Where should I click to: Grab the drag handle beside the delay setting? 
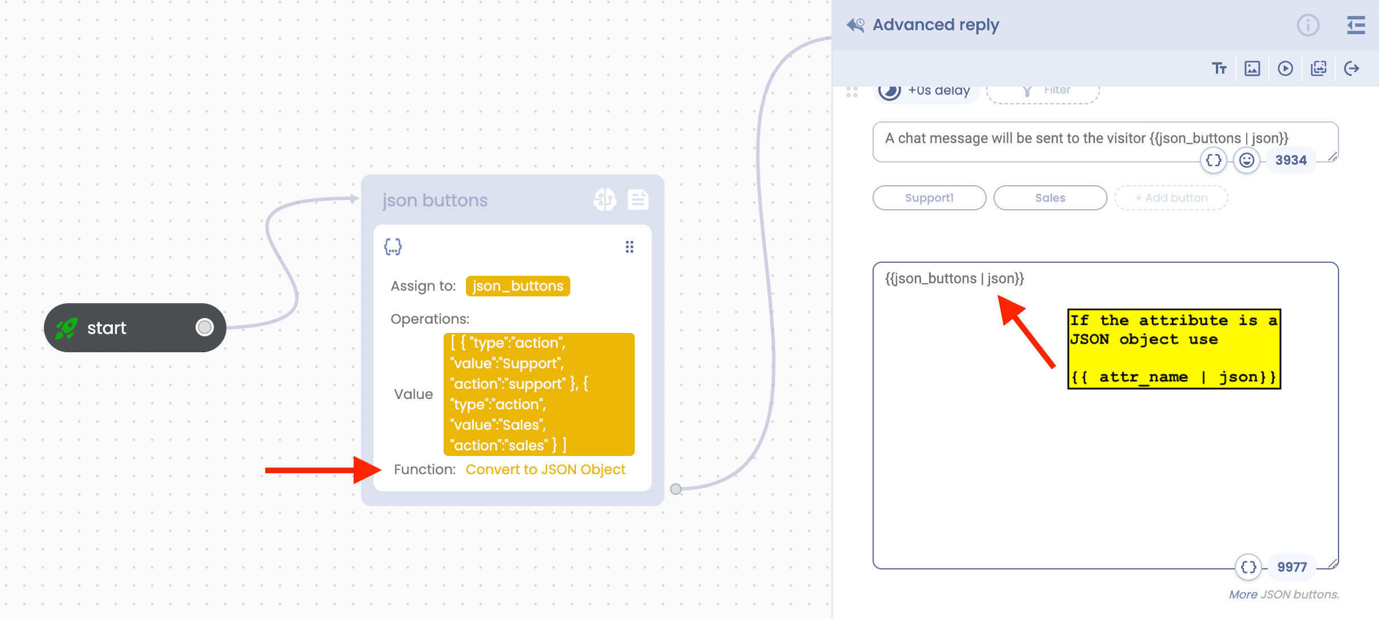[x=852, y=92]
